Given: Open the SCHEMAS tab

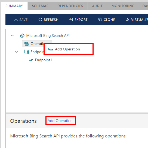Looking at the screenshot, I should 40,6.
